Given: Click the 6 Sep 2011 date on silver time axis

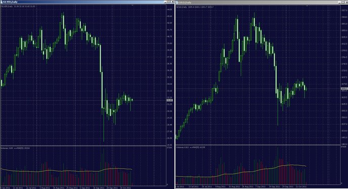Looking at the screenshot, I should pos(84,187).
